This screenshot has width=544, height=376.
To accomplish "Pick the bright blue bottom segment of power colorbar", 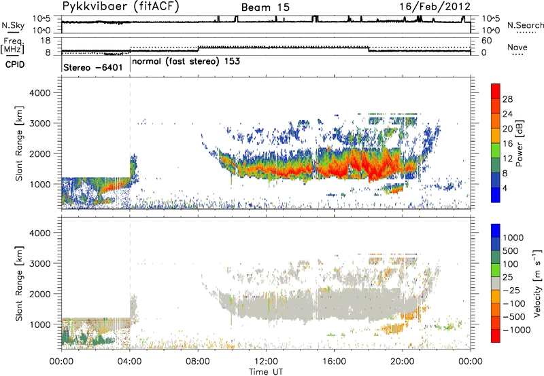I will tap(496, 195).
